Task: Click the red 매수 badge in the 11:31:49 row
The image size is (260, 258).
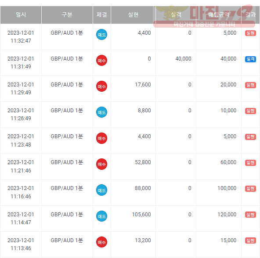Action: click(x=101, y=60)
